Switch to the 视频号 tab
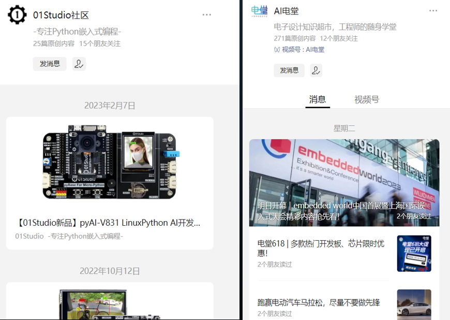The width and height of the screenshot is (450, 320). pyautogui.click(x=367, y=100)
